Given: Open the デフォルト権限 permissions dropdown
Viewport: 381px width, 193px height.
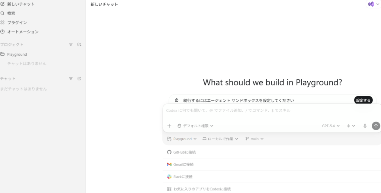Looking at the screenshot, I should [195, 126].
